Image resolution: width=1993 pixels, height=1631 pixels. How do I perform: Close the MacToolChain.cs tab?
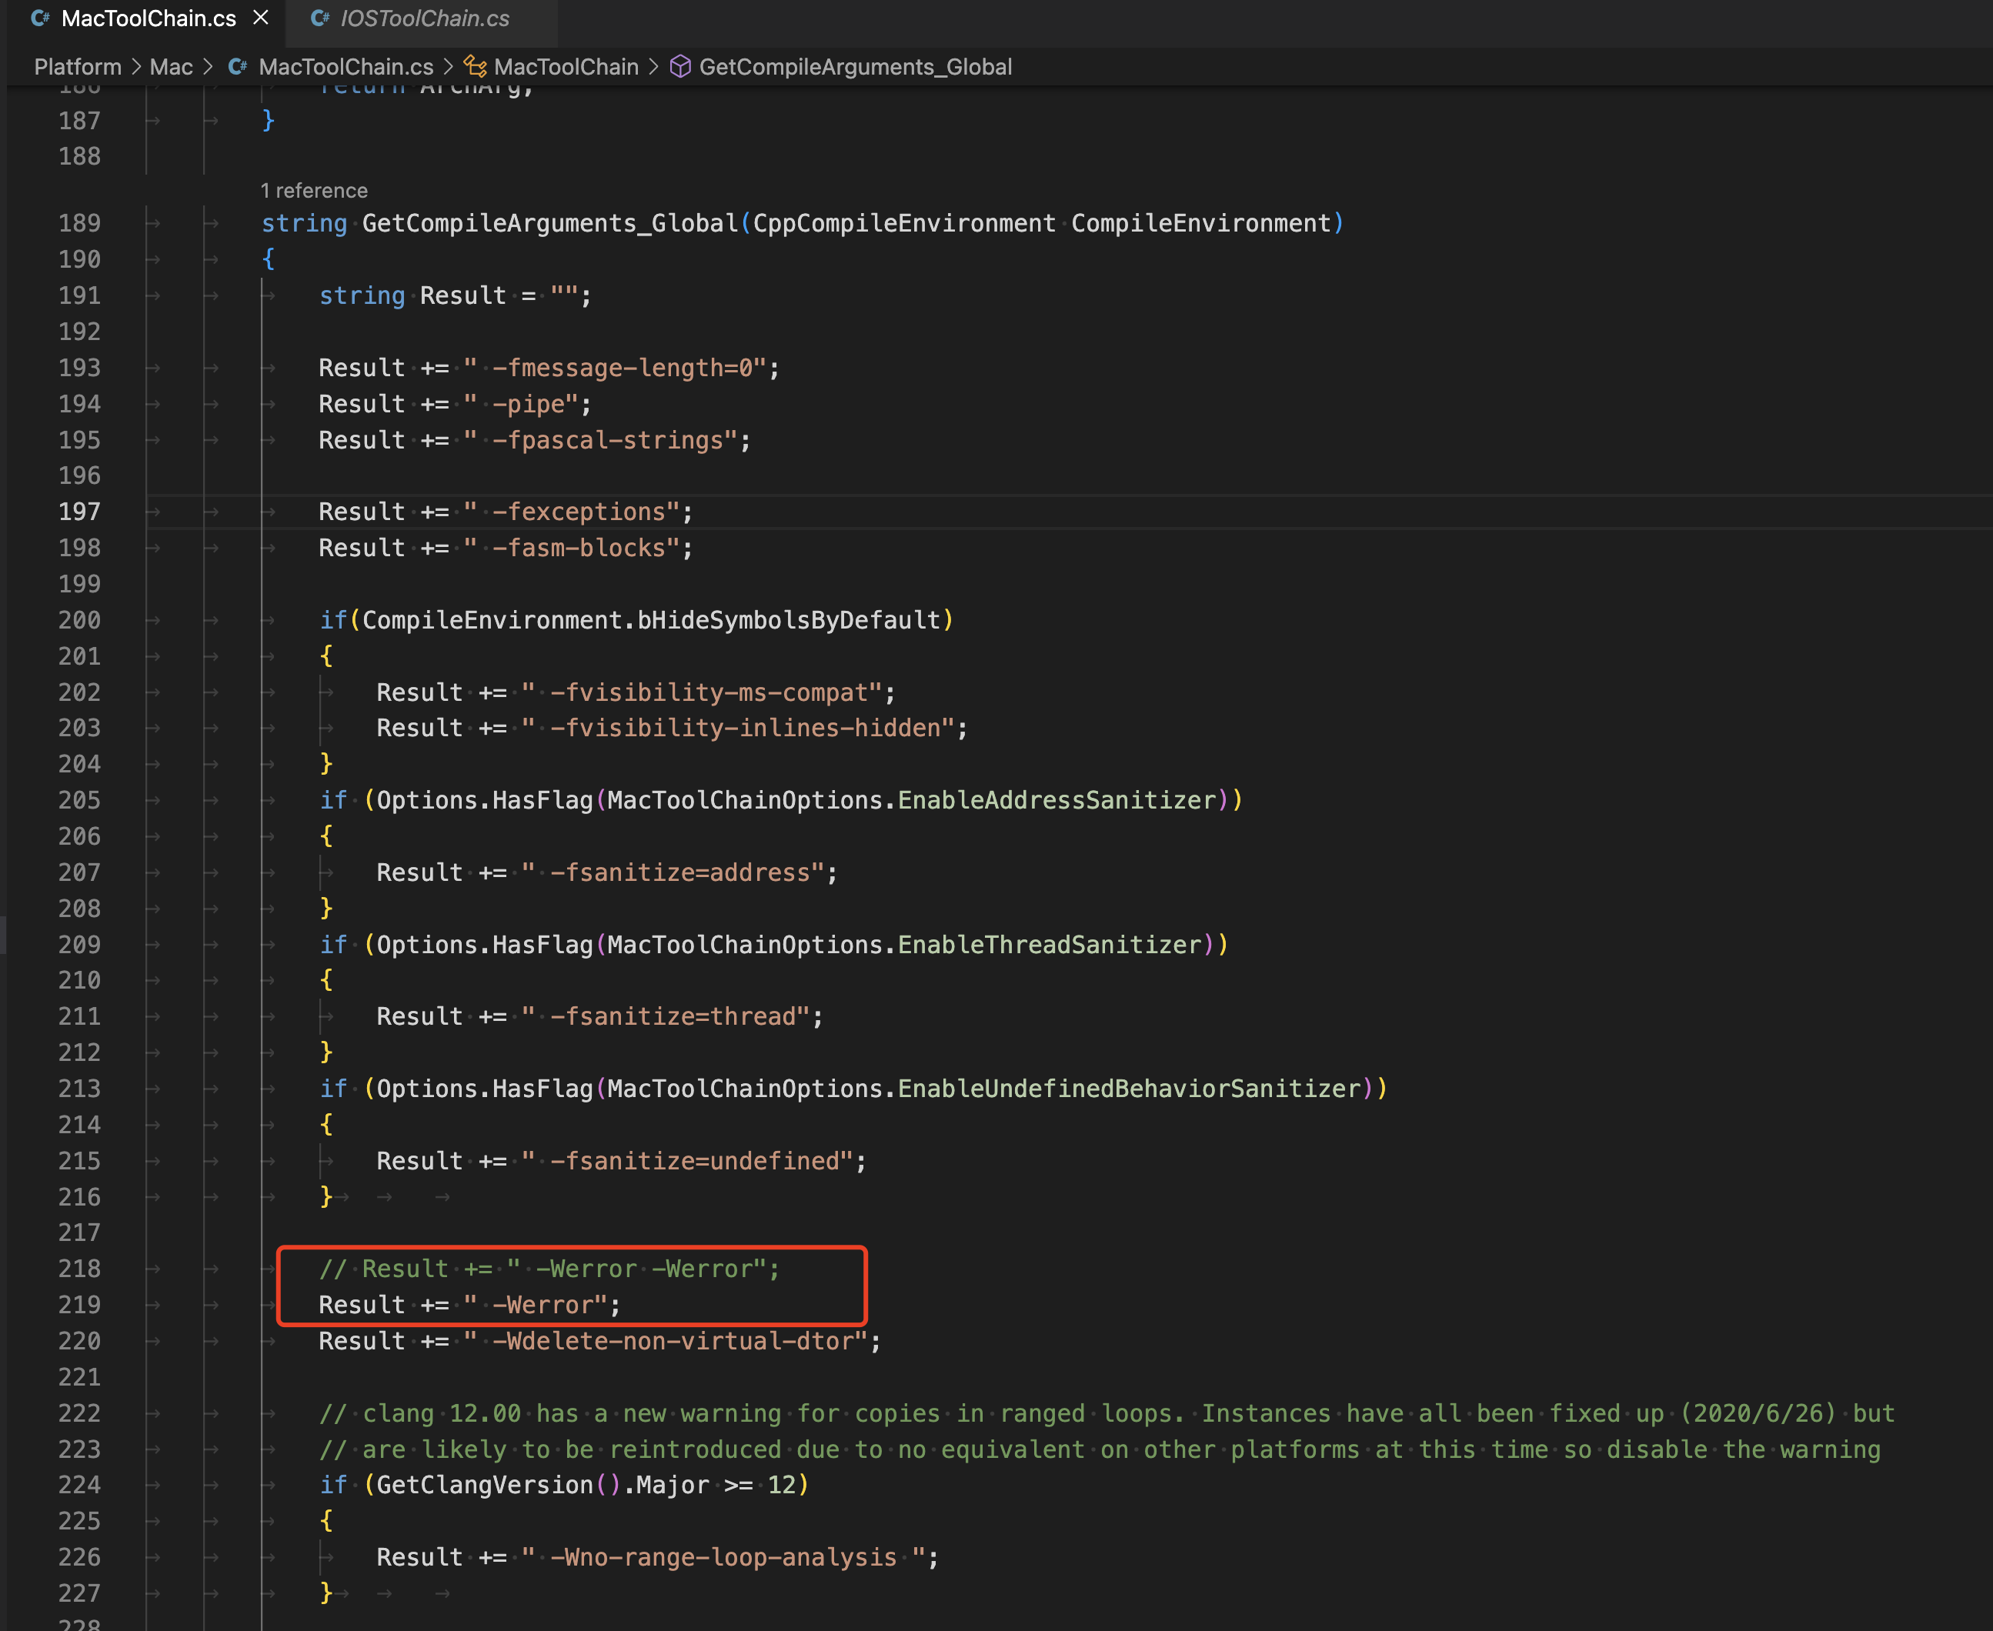tap(261, 18)
